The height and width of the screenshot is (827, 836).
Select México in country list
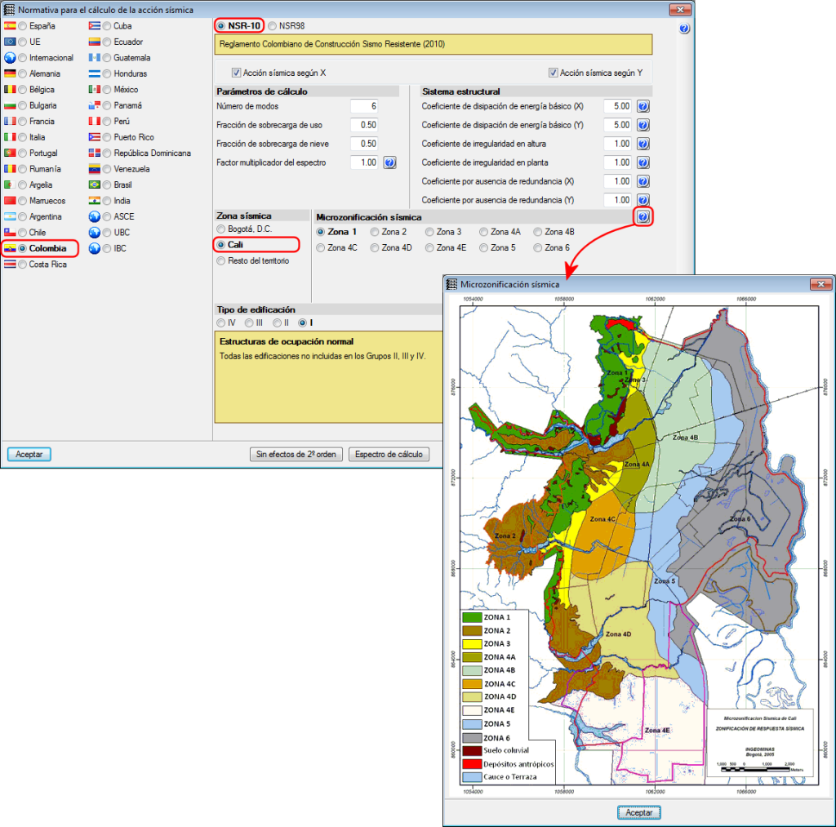(x=108, y=90)
